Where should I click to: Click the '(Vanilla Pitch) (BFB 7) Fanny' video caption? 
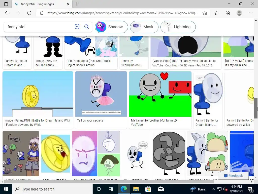coord(185,61)
